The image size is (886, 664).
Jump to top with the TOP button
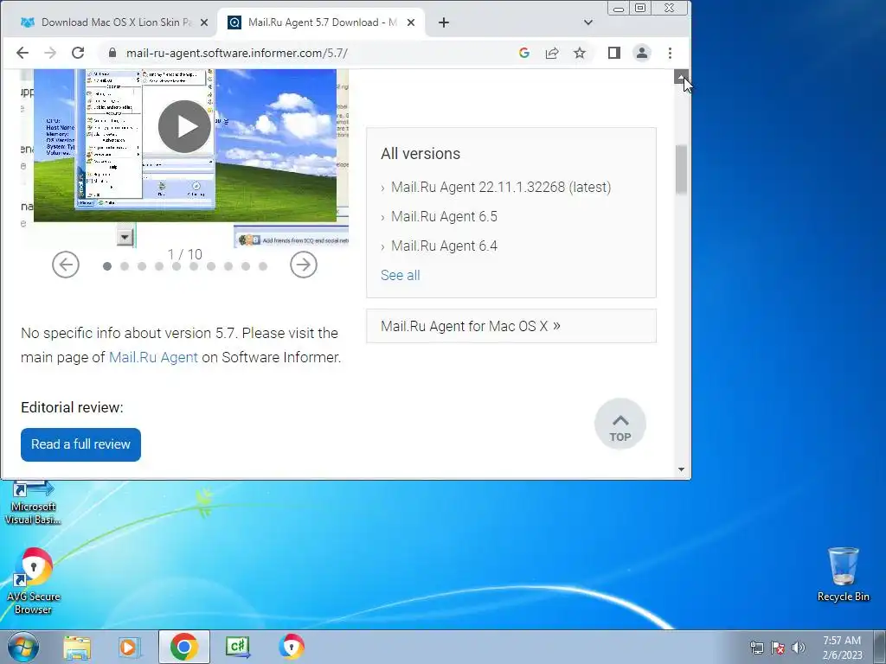tap(620, 425)
